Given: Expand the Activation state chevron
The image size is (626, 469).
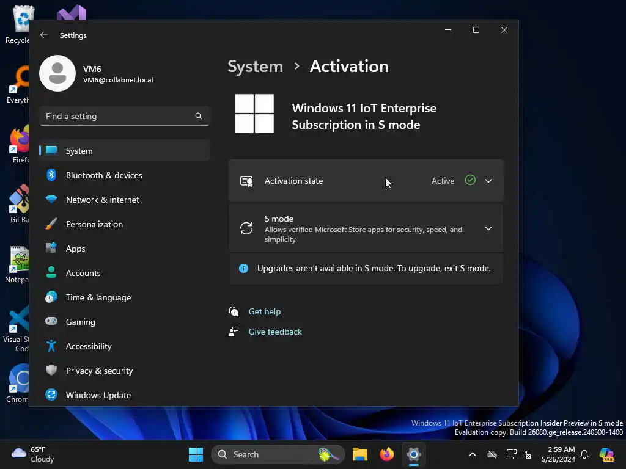Looking at the screenshot, I should [488, 181].
